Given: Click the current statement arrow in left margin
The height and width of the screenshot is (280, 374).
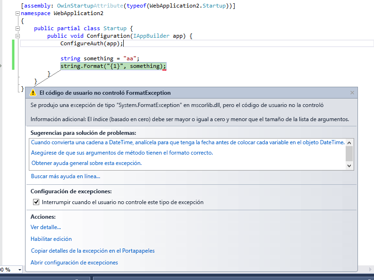Looking at the screenshot, I should tap(1, 66).
